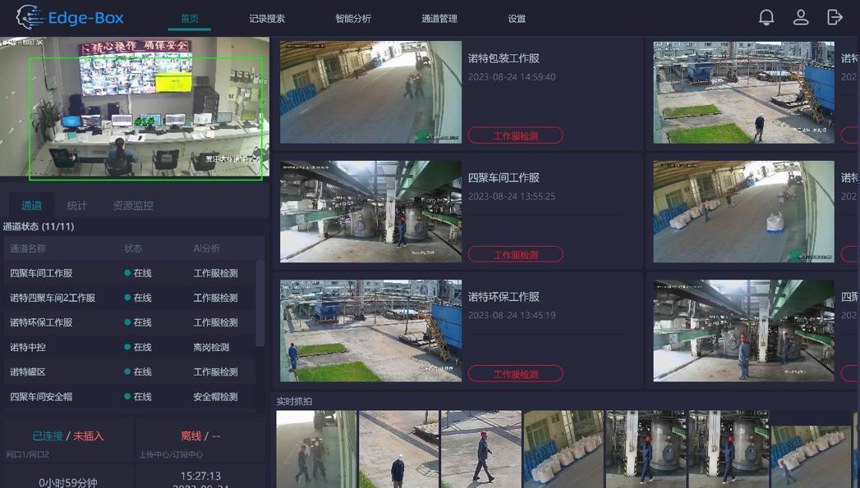Open control room live video preview
The width and height of the screenshot is (860, 488).
click(135, 108)
